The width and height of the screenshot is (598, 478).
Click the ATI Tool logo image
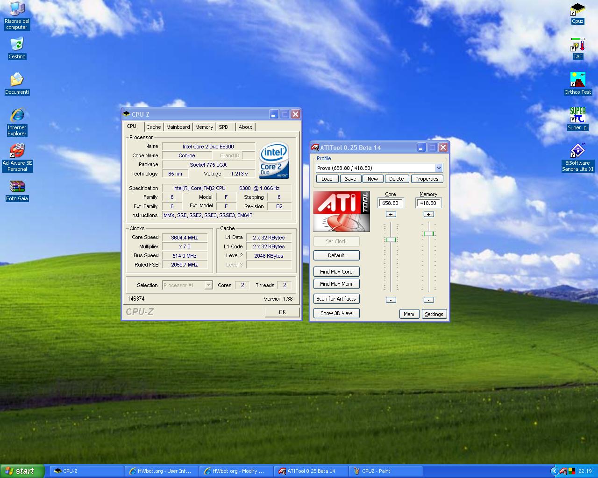point(342,211)
